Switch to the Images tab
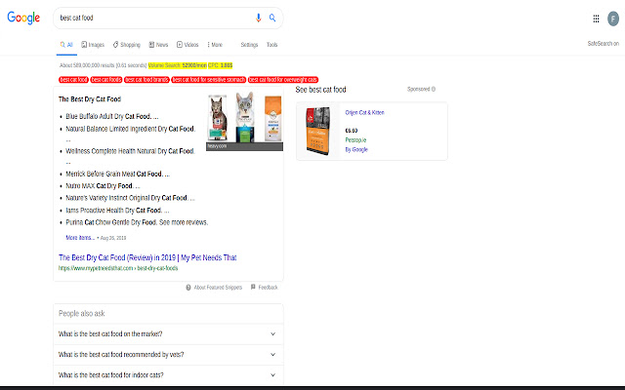This screenshot has width=625, height=390. (93, 45)
